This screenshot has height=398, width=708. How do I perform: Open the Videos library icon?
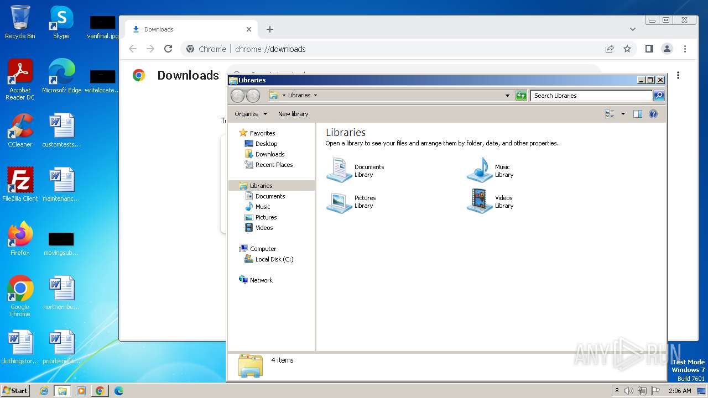click(480, 202)
